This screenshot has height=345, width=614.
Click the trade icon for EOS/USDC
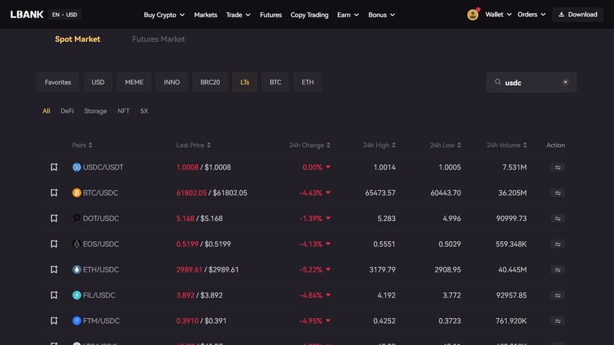point(558,244)
